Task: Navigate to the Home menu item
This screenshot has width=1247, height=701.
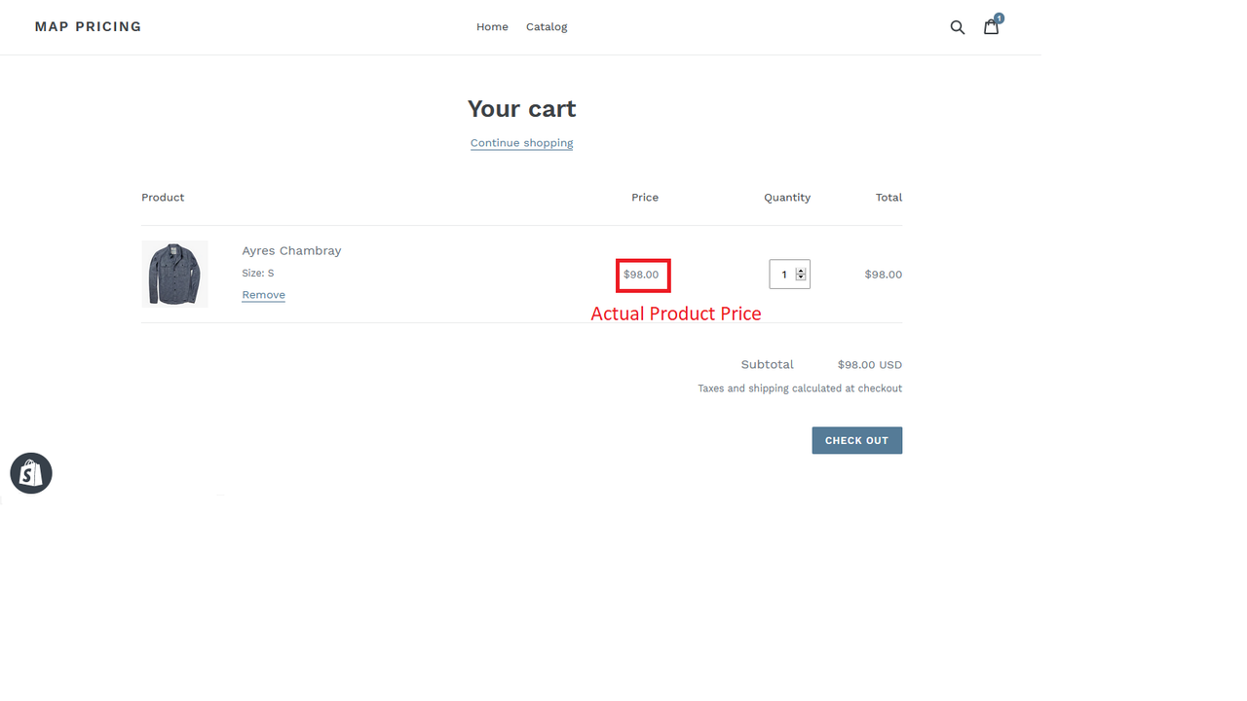Action: click(492, 26)
